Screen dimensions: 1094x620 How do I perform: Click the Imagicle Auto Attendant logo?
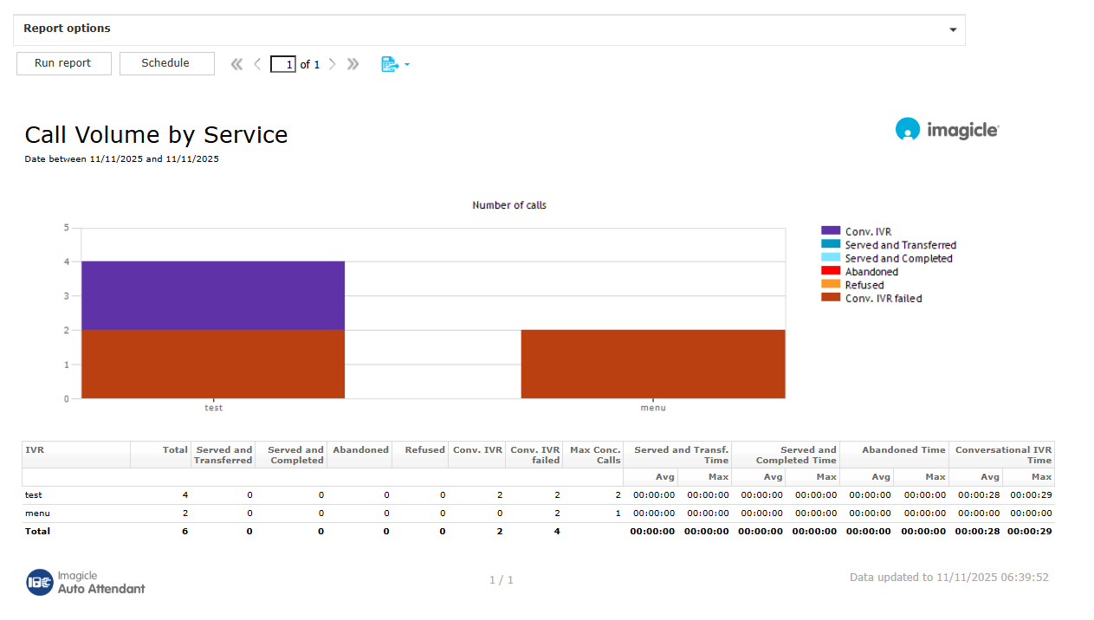pos(86,582)
